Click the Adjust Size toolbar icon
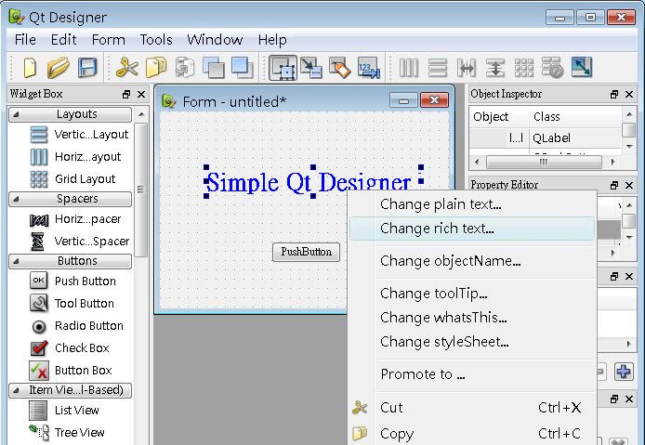Viewport: 645px width, 445px height. coord(582,68)
